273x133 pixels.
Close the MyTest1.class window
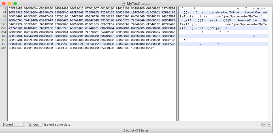(4, 3)
